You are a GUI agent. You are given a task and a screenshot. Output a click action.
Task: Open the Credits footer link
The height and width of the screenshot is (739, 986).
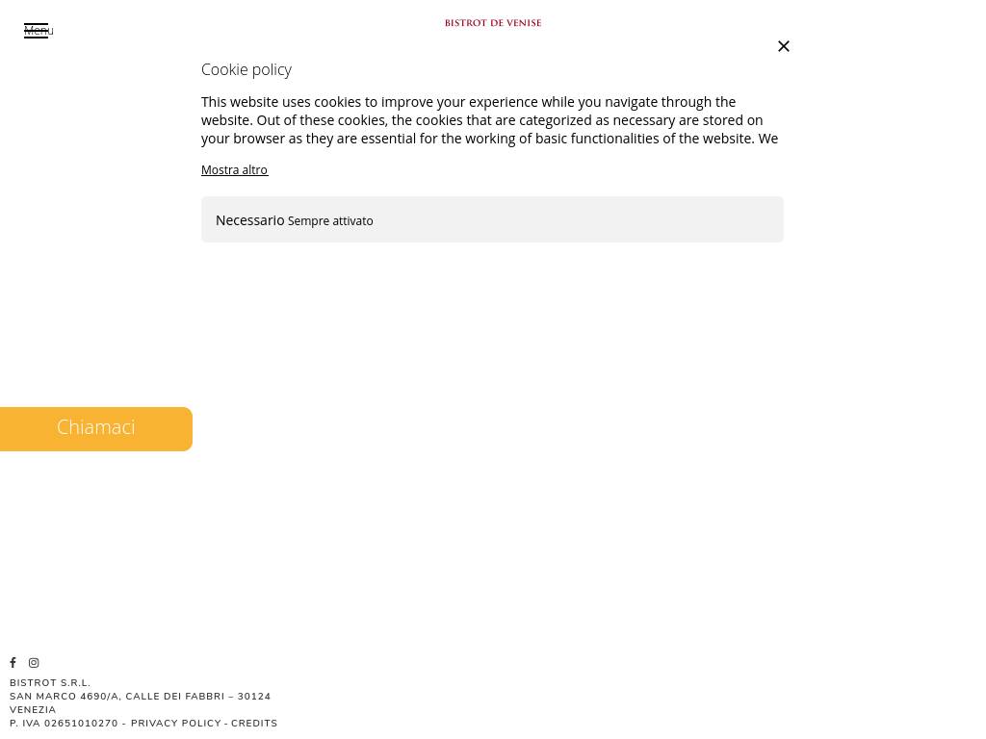click(x=254, y=724)
